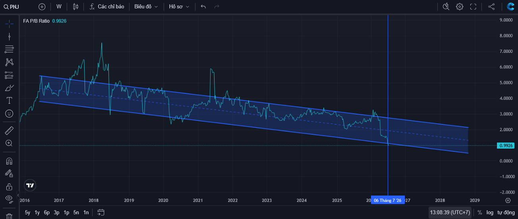Toggle the log scale
Image resolution: width=518 pixels, height=219 pixels.
coord(490,213)
